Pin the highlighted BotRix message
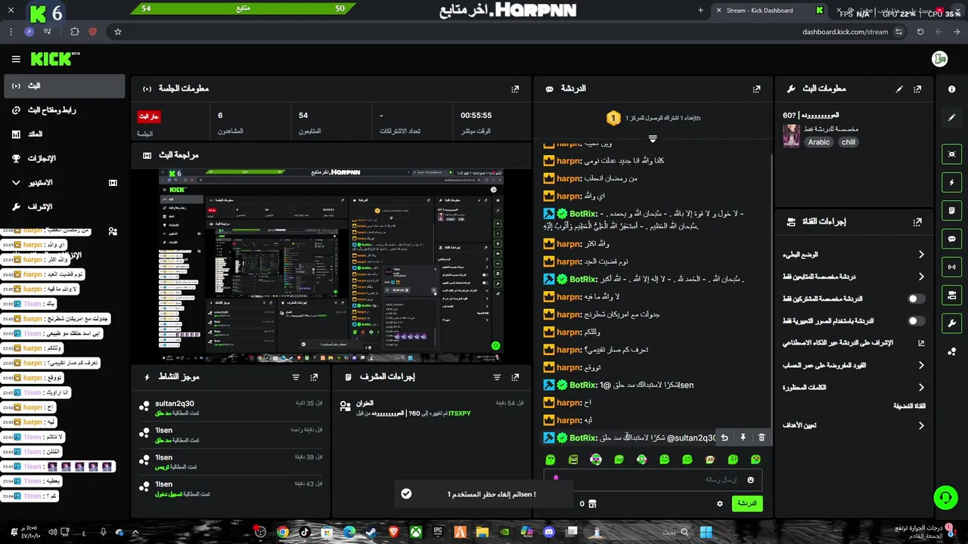This screenshot has width=968, height=544. (743, 437)
